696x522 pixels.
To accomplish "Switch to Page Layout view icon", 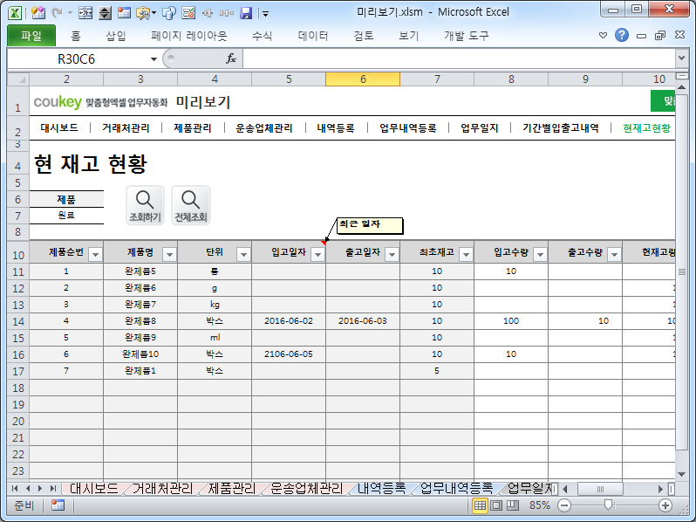I will point(496,505).
